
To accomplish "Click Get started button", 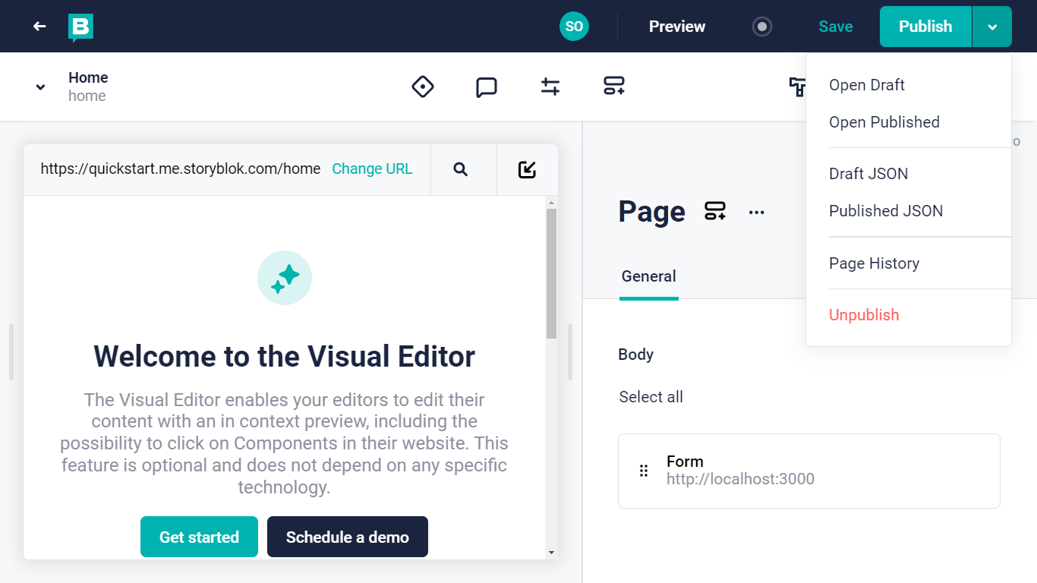I will pyautogui.click(x=199, y=537).
